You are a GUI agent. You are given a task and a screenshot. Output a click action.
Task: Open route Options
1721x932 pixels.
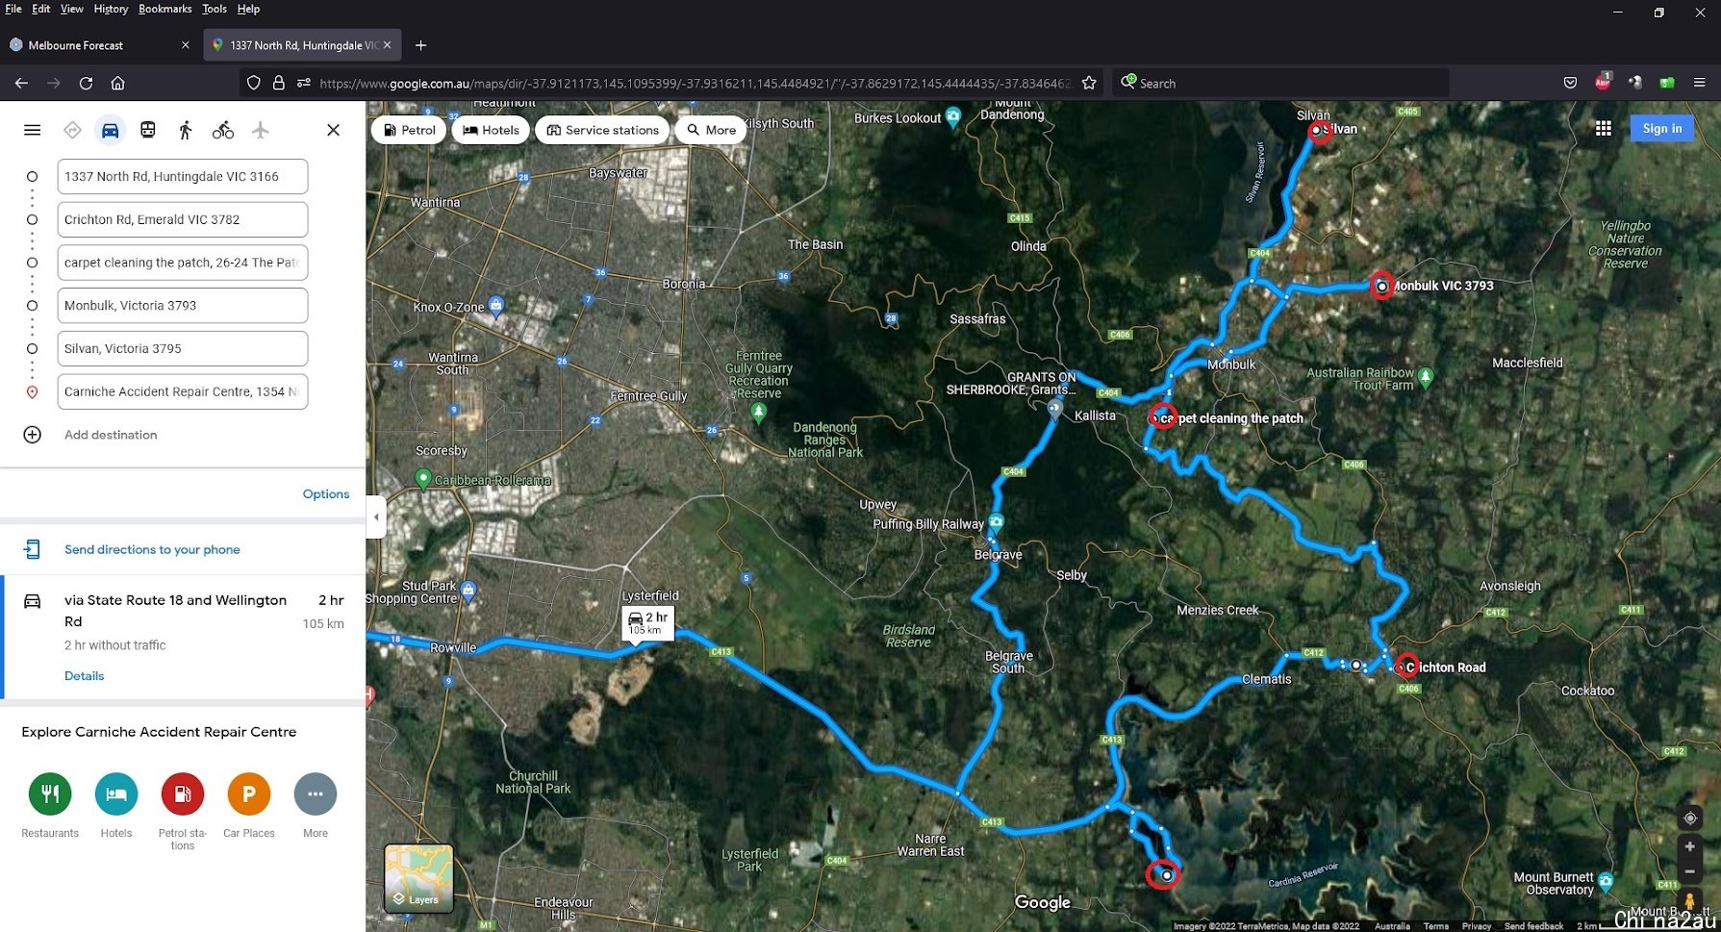[326, 493]
